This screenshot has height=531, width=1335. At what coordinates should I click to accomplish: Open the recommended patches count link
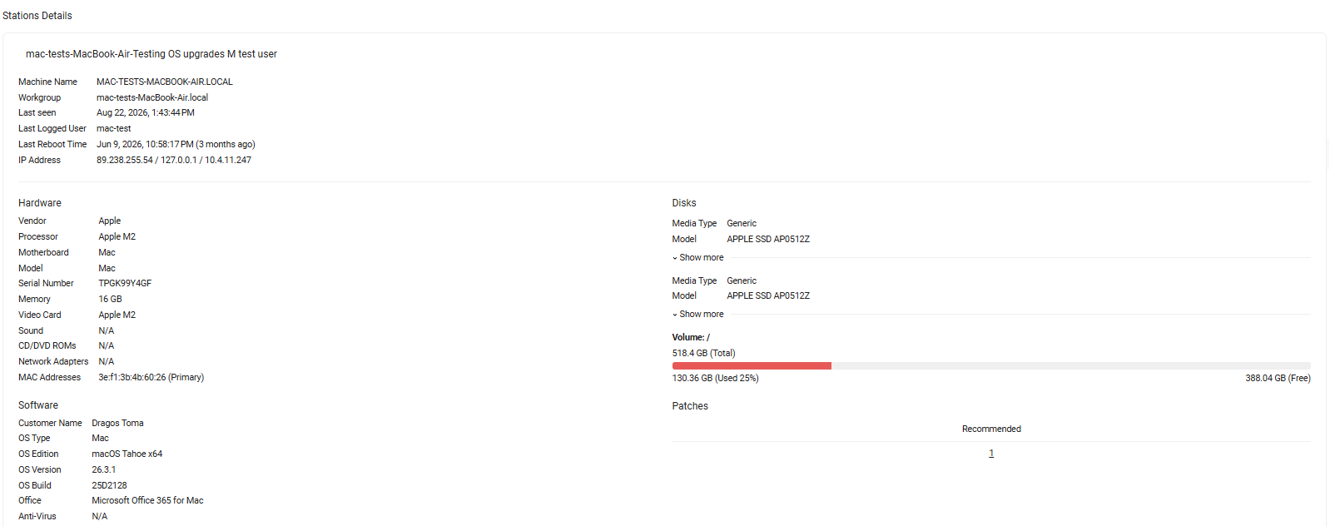pyautogui.click(x=991, y=454)
